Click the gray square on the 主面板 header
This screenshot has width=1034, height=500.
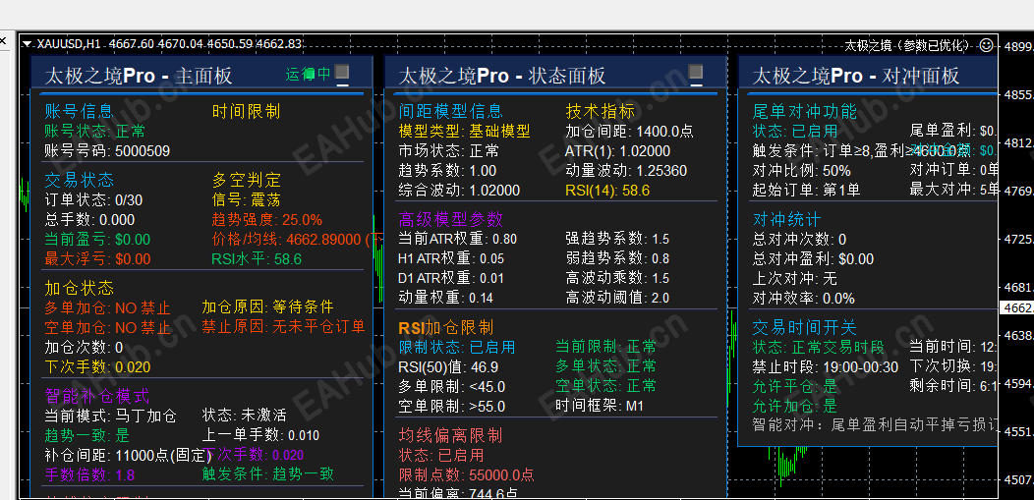342,72
